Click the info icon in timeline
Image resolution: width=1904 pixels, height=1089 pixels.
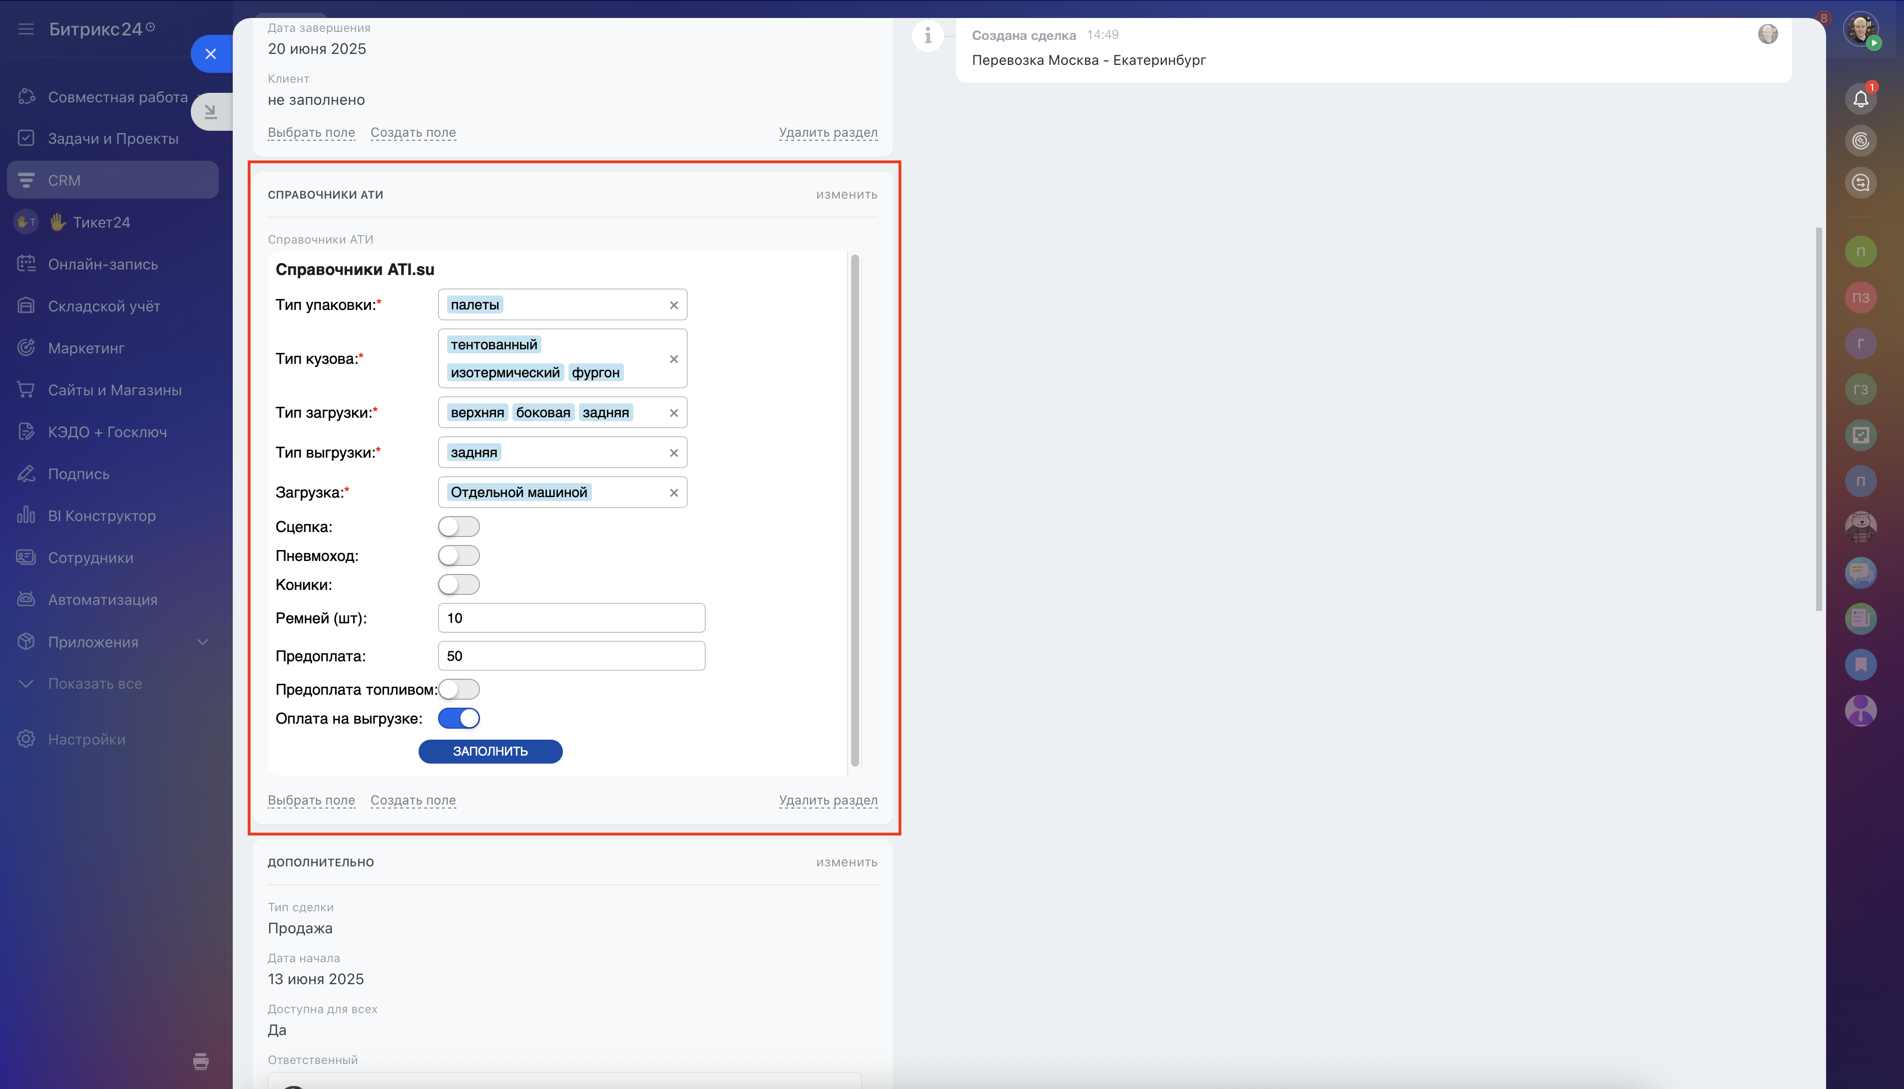click(928, 35)
